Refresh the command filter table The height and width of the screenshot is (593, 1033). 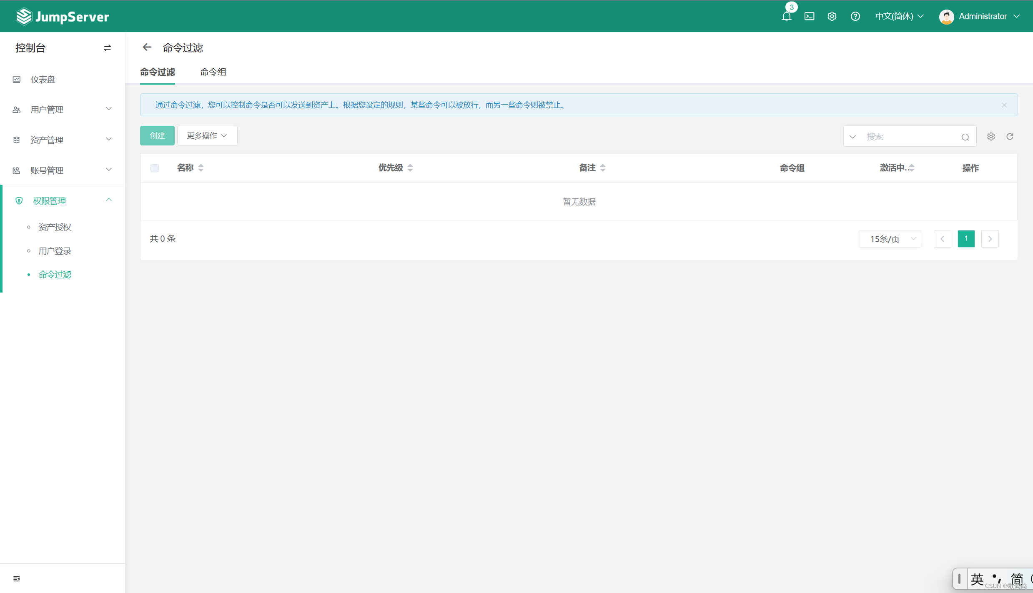click(1010, 137)
